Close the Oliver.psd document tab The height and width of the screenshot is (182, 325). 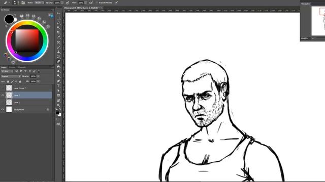click(x=102, y=8)
